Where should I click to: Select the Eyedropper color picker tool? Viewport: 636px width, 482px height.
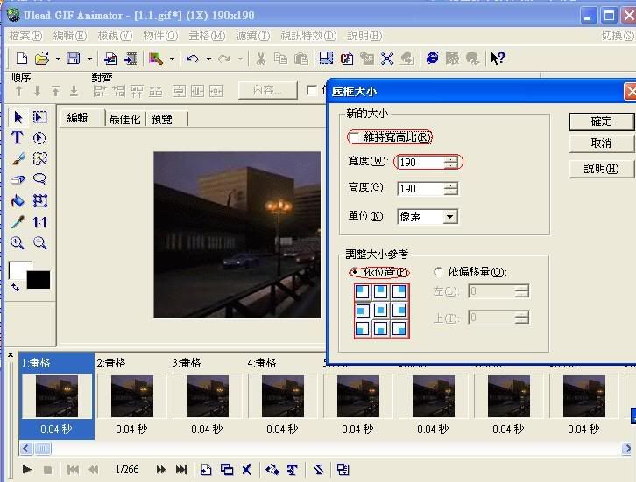click(17, 222)
